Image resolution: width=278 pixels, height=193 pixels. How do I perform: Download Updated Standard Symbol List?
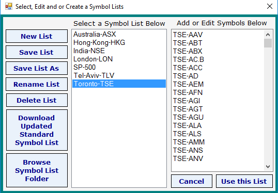click(x=37, y=130)
